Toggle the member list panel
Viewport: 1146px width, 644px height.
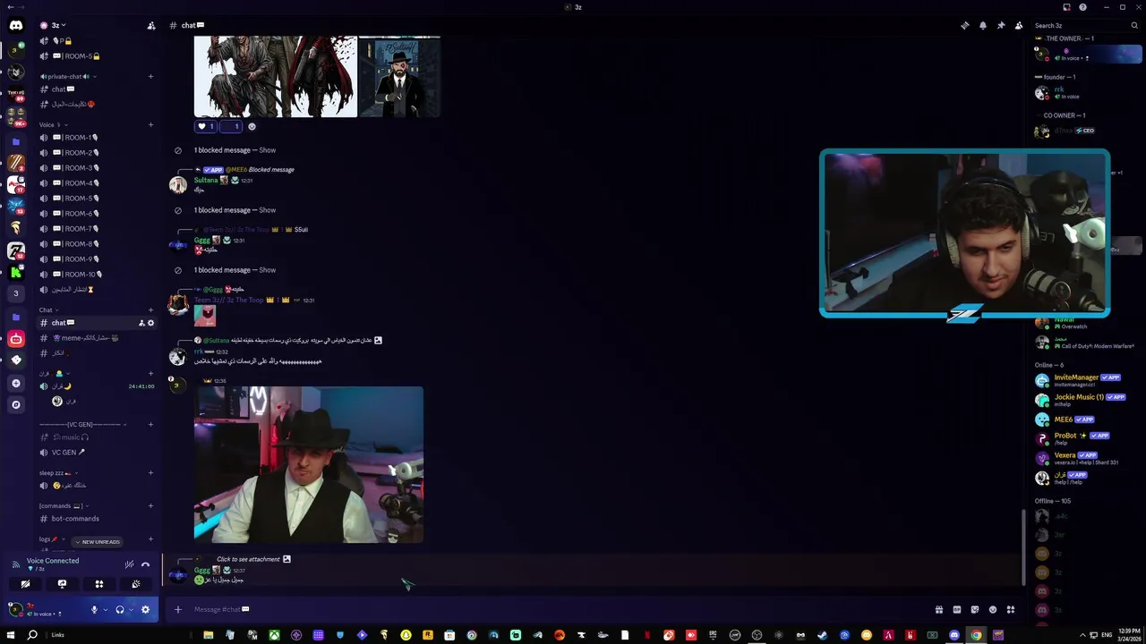(1019, 25)
